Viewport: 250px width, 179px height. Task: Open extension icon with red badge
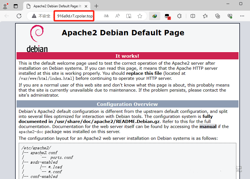click(x=167, y=16)
